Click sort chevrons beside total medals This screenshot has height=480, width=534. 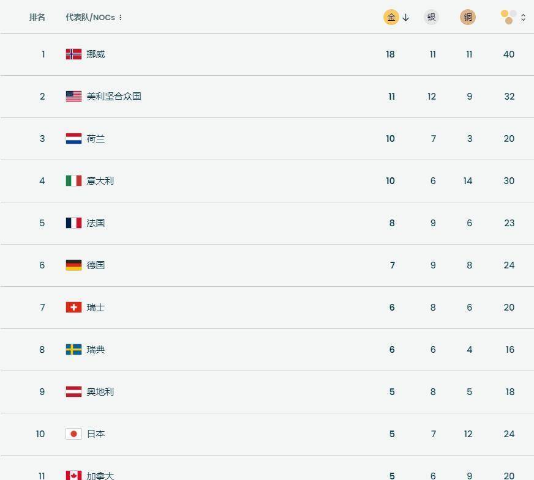coord(523,18)
